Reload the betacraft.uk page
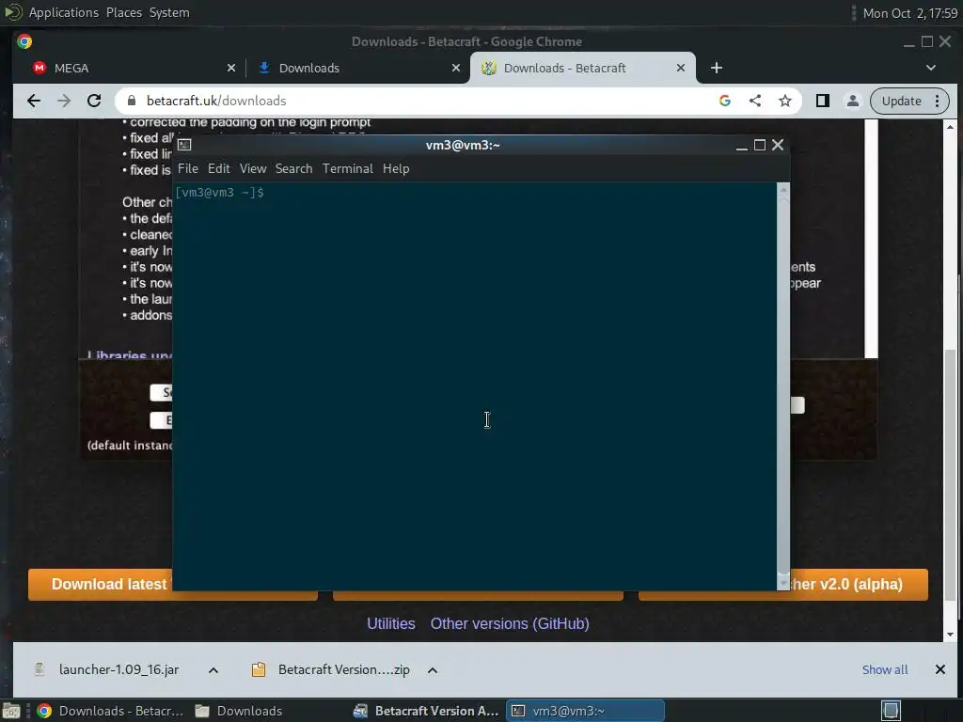Viewport: 963px width, 722px height. 94,101
